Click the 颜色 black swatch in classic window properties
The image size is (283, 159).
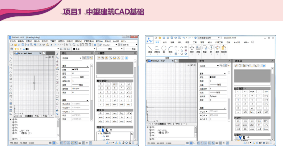[73, 69]
